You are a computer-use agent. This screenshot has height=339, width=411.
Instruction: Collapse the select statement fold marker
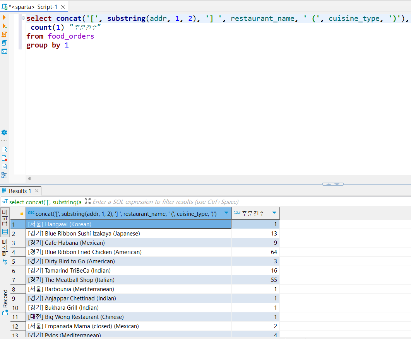point(23,18)
